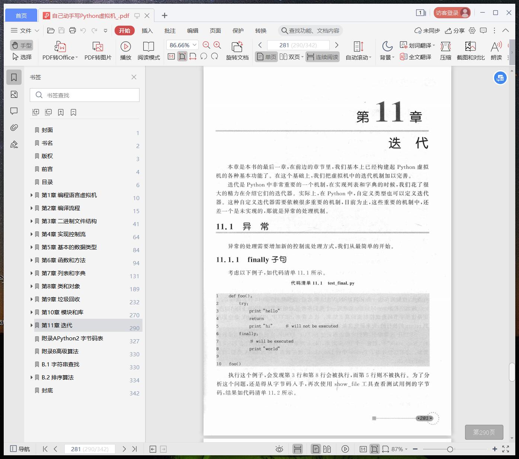Image resolution: width=519 pixels, height=459 pixels.
Task: Enter reading mode (阅读模式)
Action: (148, 51)
